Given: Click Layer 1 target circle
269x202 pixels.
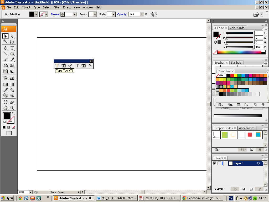Looking at the screenshot, I should 258,163.
